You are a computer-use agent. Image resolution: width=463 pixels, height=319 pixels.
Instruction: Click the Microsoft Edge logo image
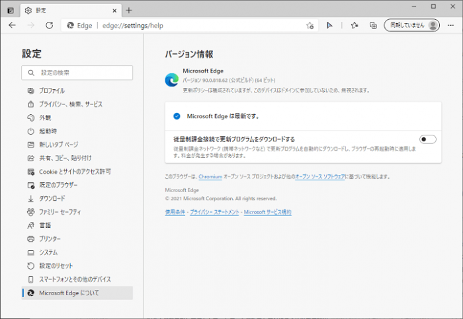[x=171, y=80]
